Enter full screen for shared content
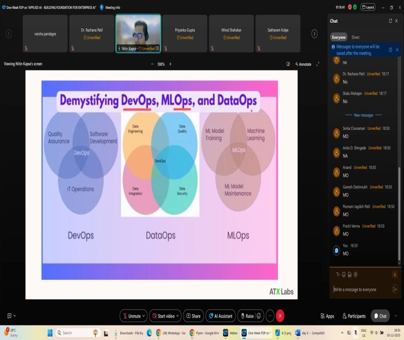This screenshot has height=340, width=404. point(318,64)
